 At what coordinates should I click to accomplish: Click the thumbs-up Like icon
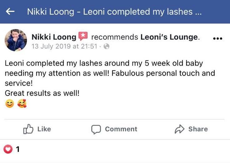coord(28,129)
